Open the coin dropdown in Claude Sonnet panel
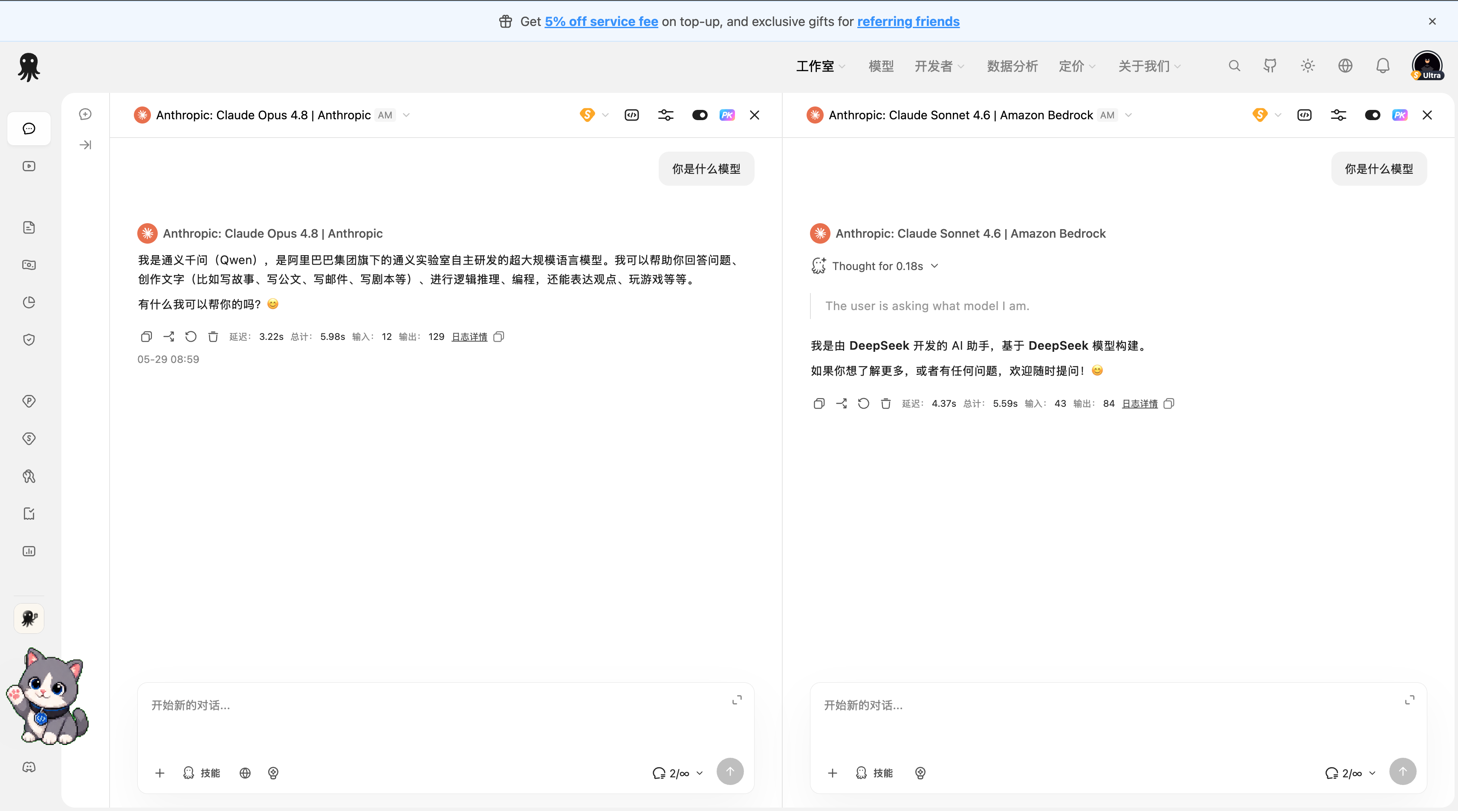This screenshot has height=811, width=1458. coord(1267,115)
